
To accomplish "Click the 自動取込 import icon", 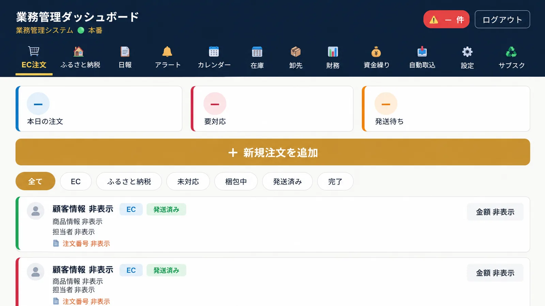I will click(422, 52).
